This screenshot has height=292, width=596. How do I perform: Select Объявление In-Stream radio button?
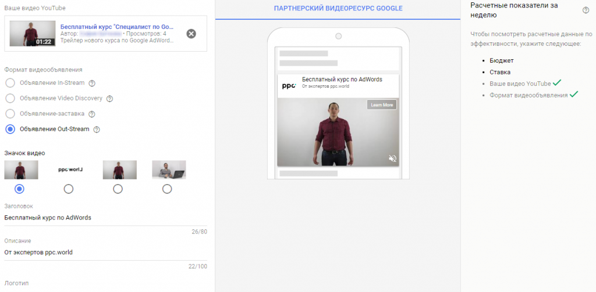click(x=10, y=83)
